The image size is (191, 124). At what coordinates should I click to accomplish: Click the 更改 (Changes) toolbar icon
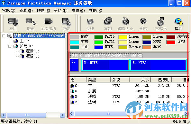[x=66, y=22]
